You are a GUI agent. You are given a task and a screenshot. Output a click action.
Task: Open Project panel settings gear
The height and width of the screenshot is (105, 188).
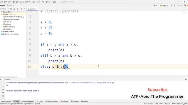(21, 9)
